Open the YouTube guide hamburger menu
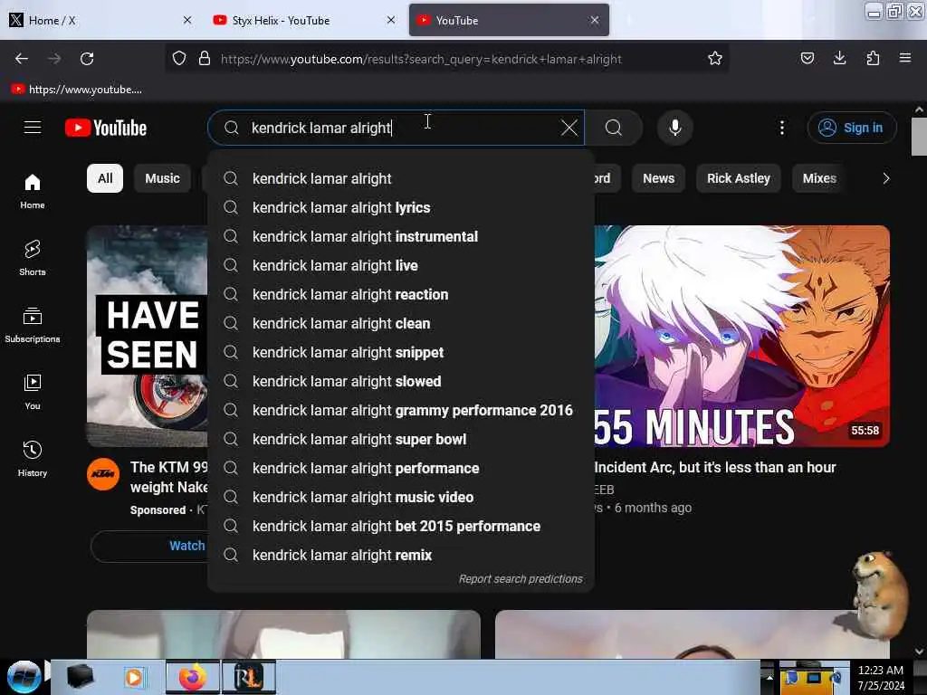This screenshot has width=927, height=695. (x=33, y=127)
